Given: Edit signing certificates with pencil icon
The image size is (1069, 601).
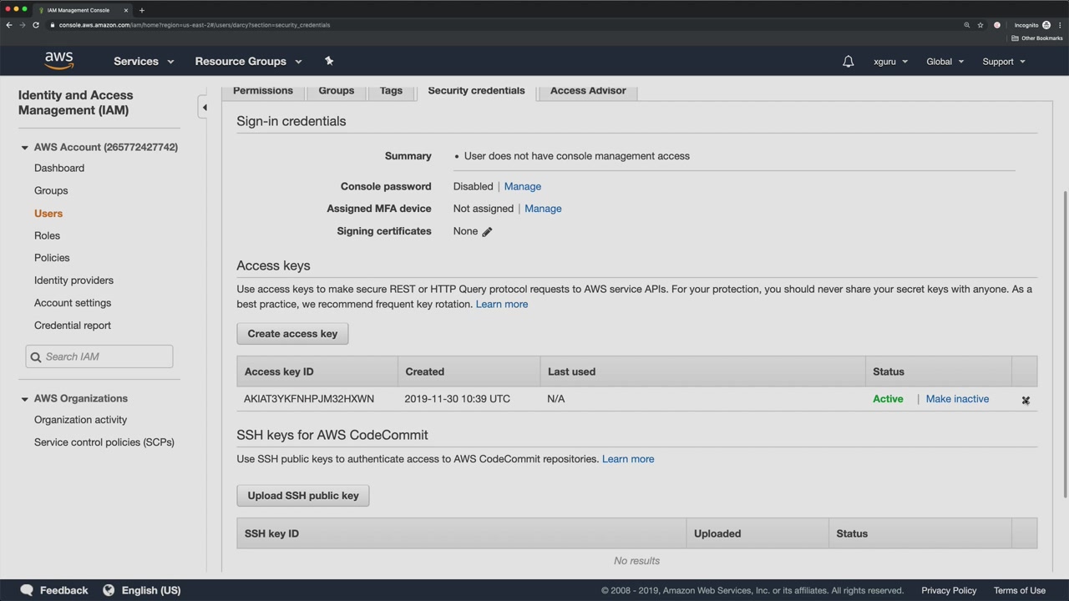Looking at the screenshot, I should (x=487, y=232).
